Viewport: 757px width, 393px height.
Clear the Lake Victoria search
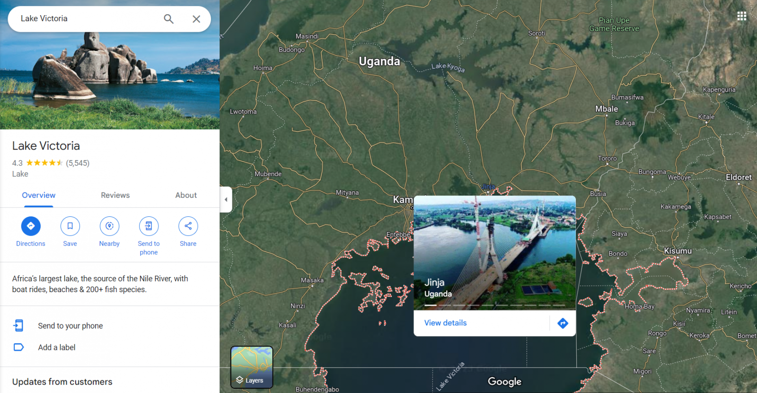tap(196, 19)
